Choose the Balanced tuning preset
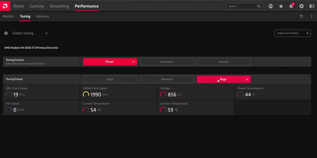 pos(167,79)
